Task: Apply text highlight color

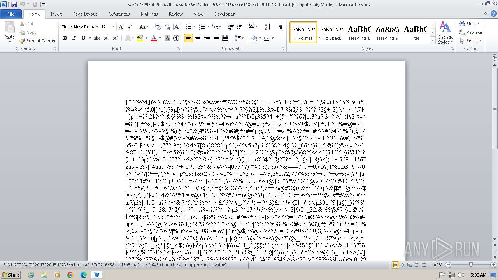Action: click(140, 38)
